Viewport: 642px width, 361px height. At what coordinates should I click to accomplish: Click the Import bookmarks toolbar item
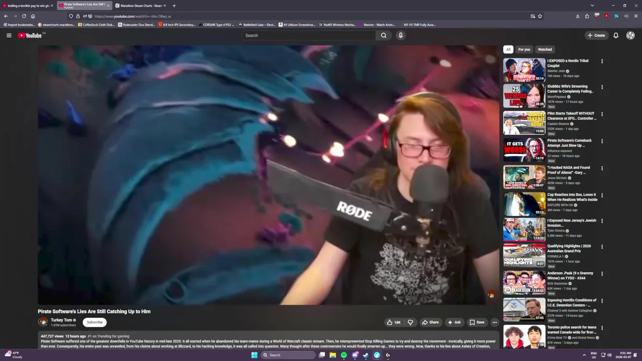pyautogui.click(x=19, y=25)
